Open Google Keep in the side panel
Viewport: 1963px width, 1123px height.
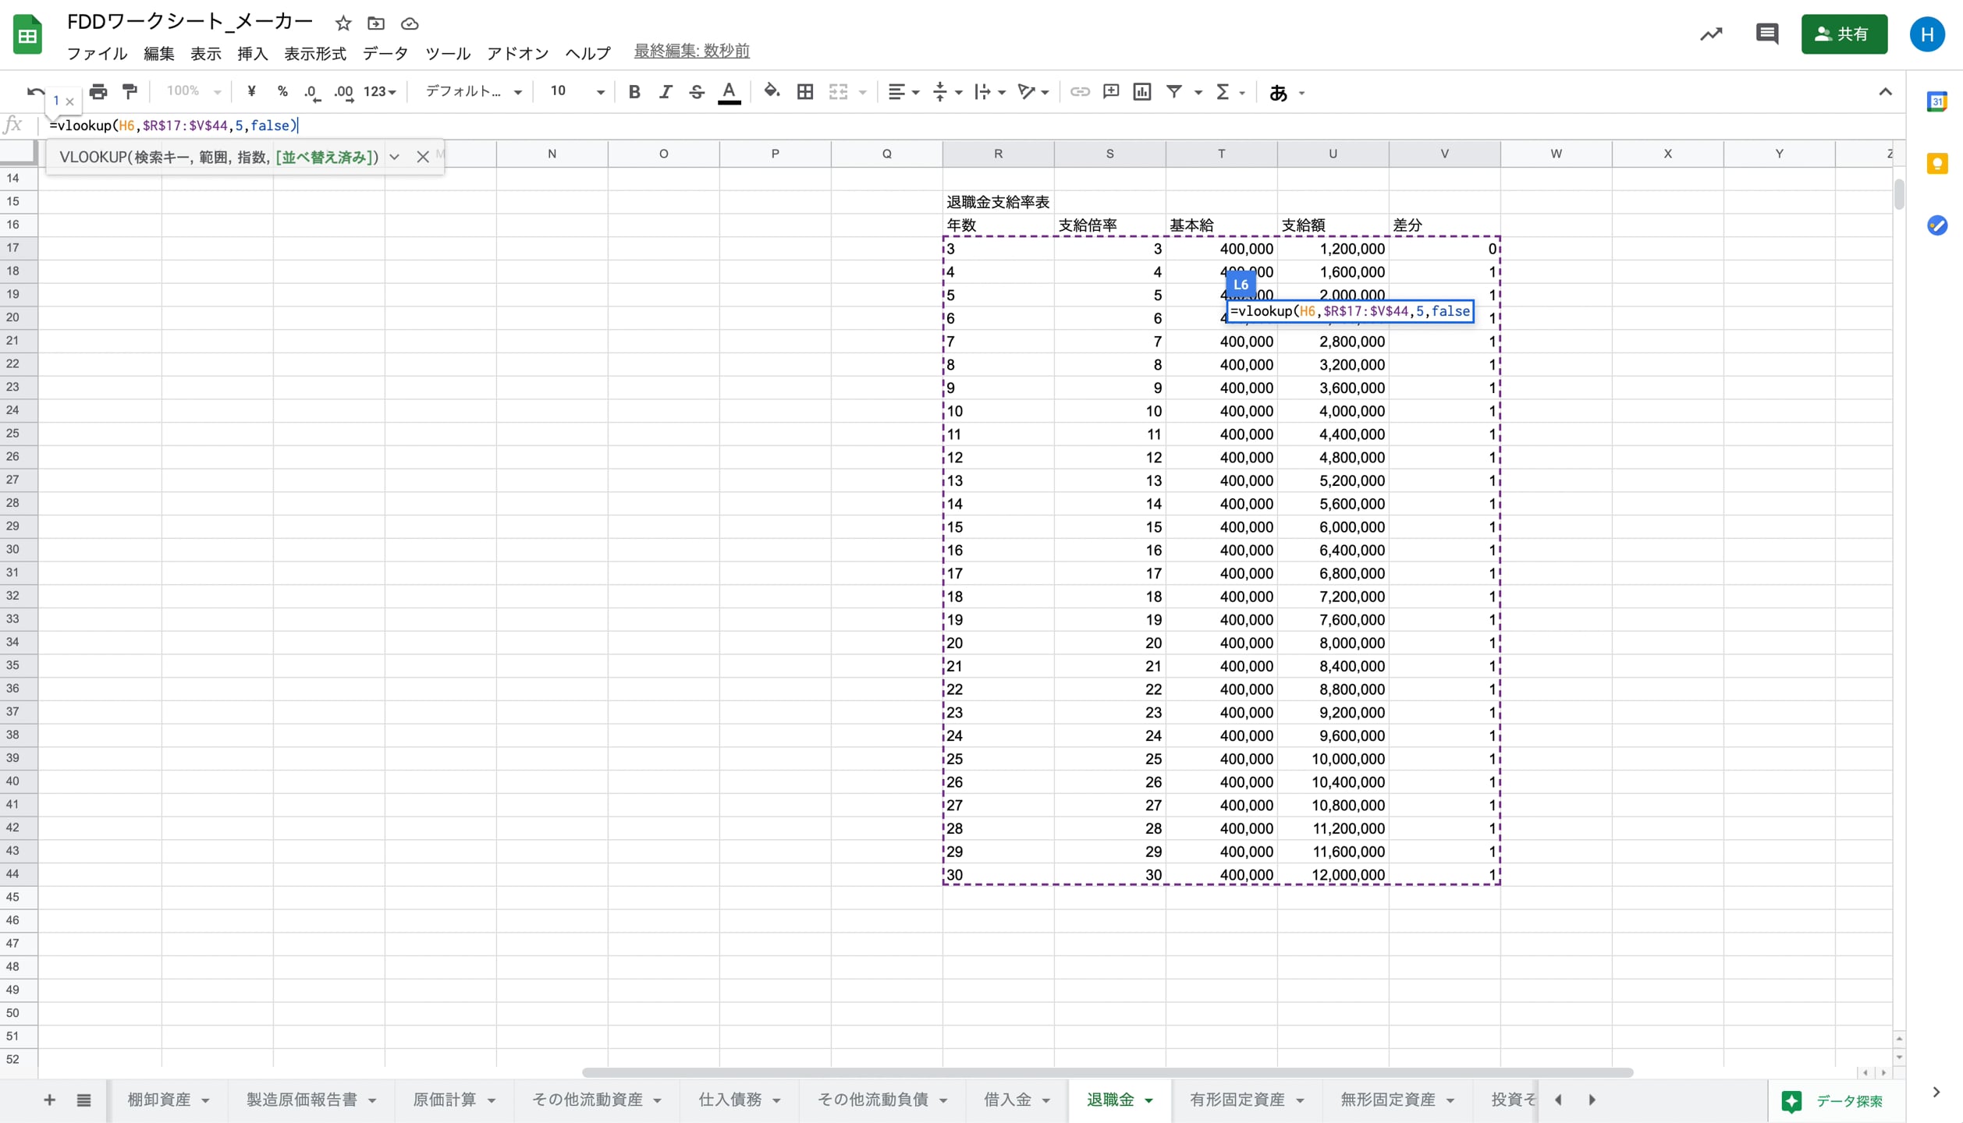click(x=1938, y=163)
